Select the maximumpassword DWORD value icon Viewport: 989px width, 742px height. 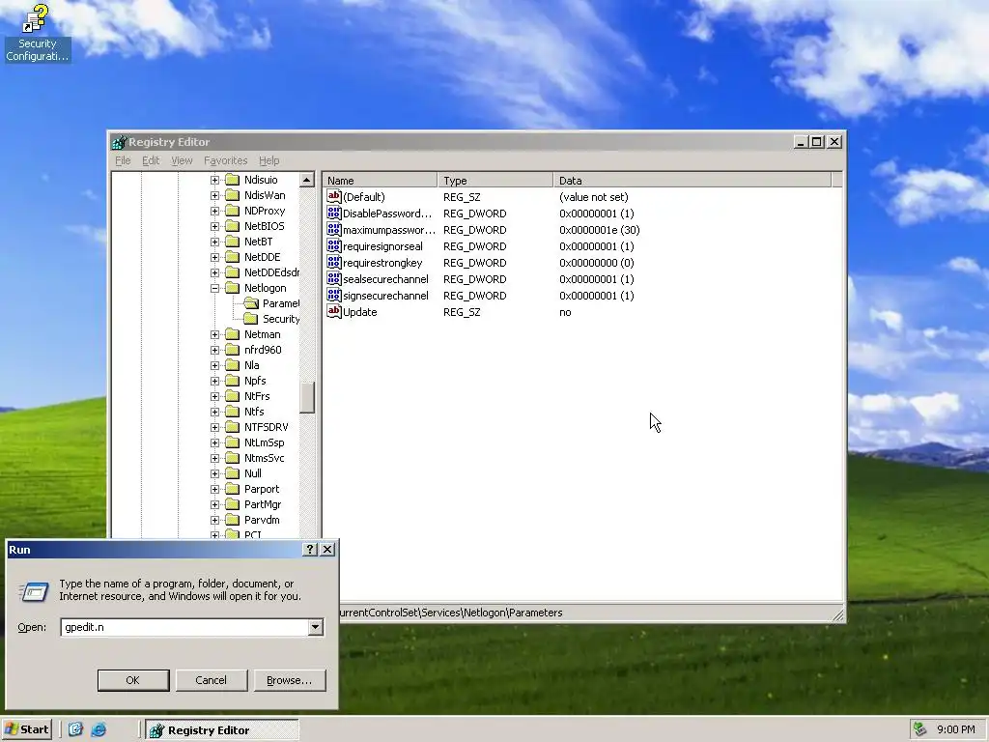pyautogui.click(x=333, y=230)
